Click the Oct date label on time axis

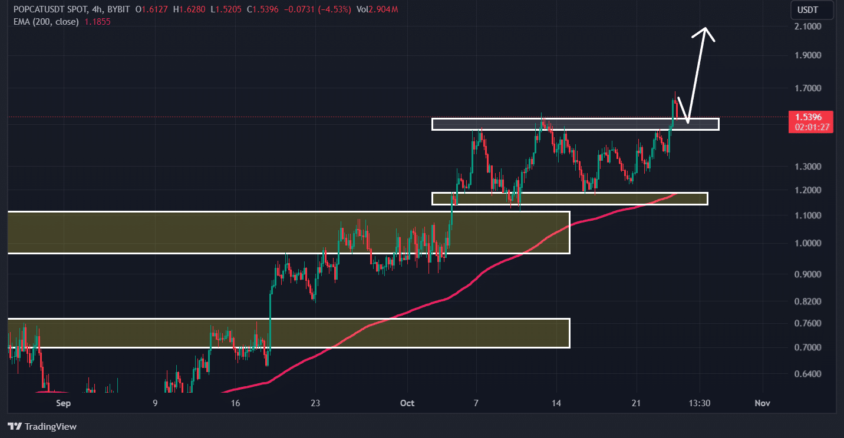point(407,403)
